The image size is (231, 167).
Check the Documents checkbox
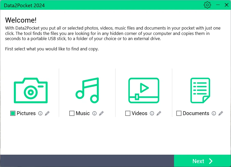(x=179, y=113)
